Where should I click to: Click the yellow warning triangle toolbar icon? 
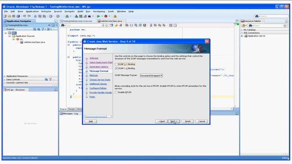(115, 16)
